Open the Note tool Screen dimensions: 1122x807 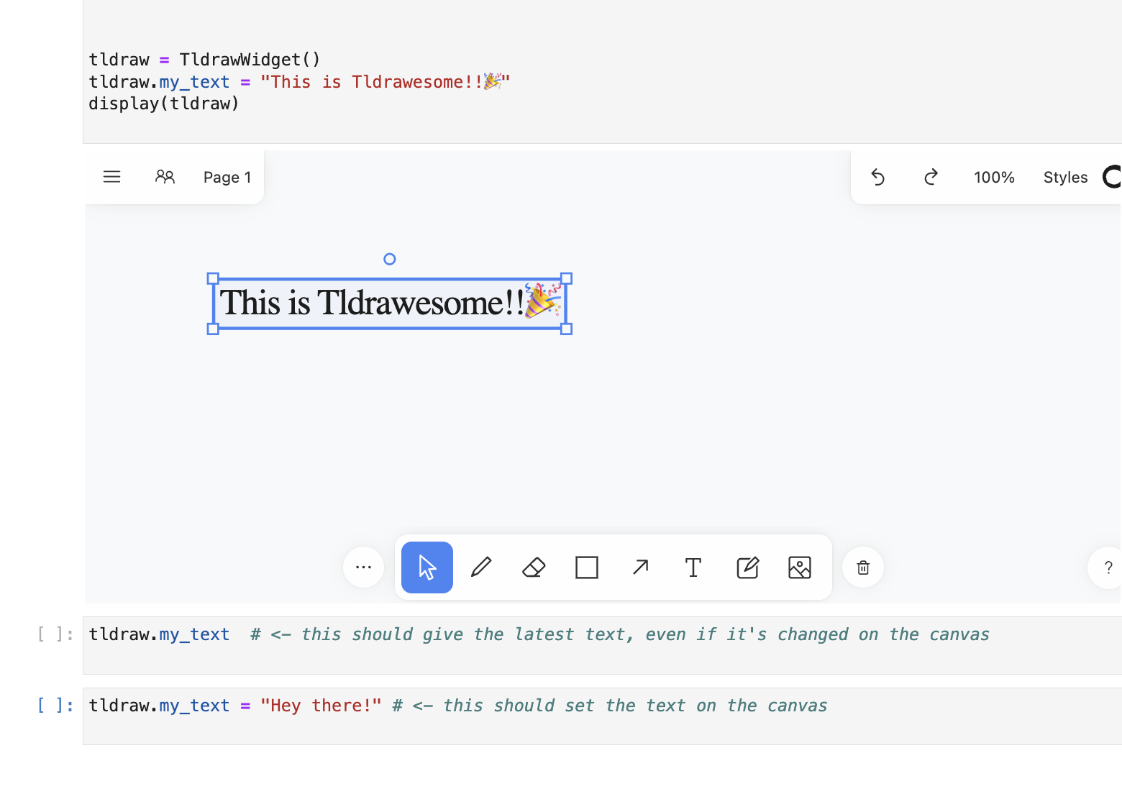tap(747, 567)
